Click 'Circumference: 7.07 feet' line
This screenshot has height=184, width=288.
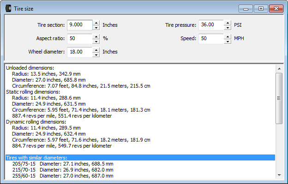[81, 86]
